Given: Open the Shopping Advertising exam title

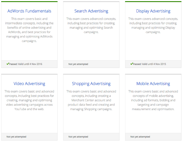Looking at the screenshot, I should 91,84.
